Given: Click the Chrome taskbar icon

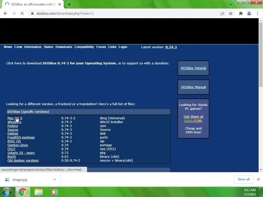Looking at the screenshot, I should pyautogui.click(x=23, y=192).
